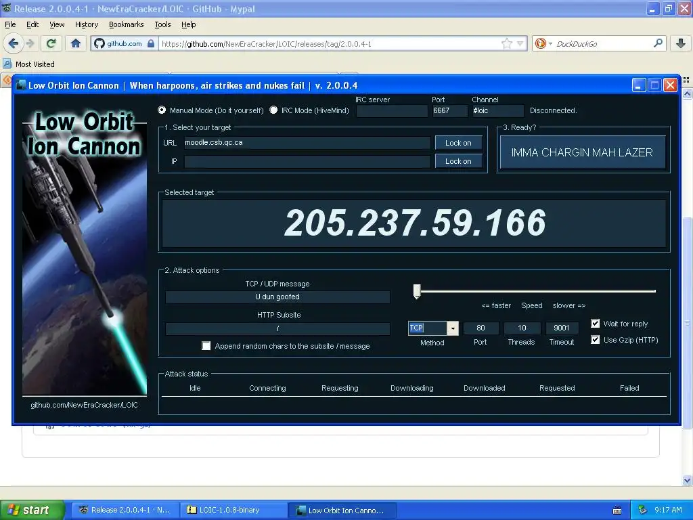Click Lock on next to URL field
Screen dimensions: 693x520
click(x=458, y=143)
